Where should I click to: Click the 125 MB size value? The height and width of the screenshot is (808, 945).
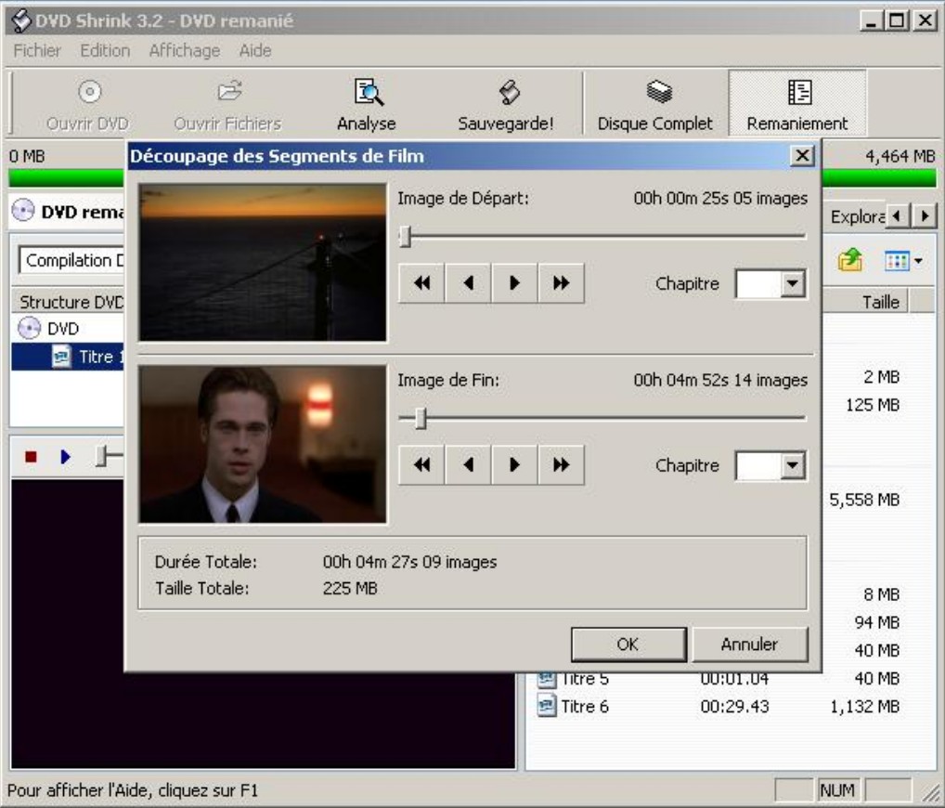click(873, 405)
